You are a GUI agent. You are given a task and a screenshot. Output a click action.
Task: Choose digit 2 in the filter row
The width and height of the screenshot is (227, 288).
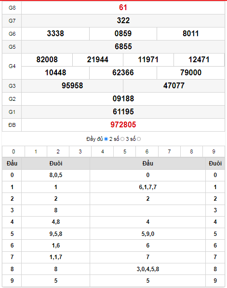tap(58, 151)
